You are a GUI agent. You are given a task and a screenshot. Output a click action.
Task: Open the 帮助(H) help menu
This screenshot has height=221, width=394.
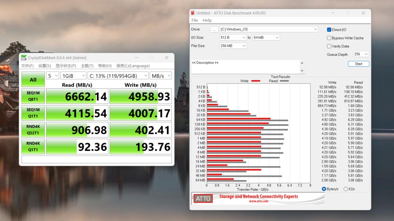click(x=105, y=66)
